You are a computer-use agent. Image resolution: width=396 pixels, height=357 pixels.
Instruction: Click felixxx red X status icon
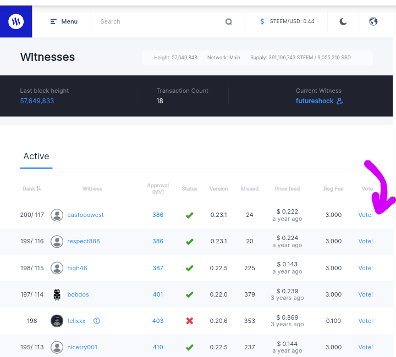[x=189, y=321]
